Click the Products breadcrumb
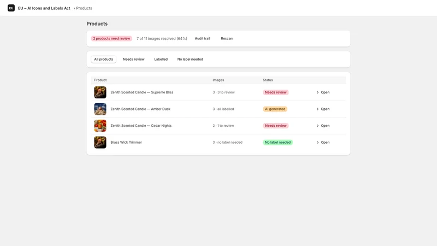This screenshot has height=246, width=437. pyautogui.click(x=84, y=8)
